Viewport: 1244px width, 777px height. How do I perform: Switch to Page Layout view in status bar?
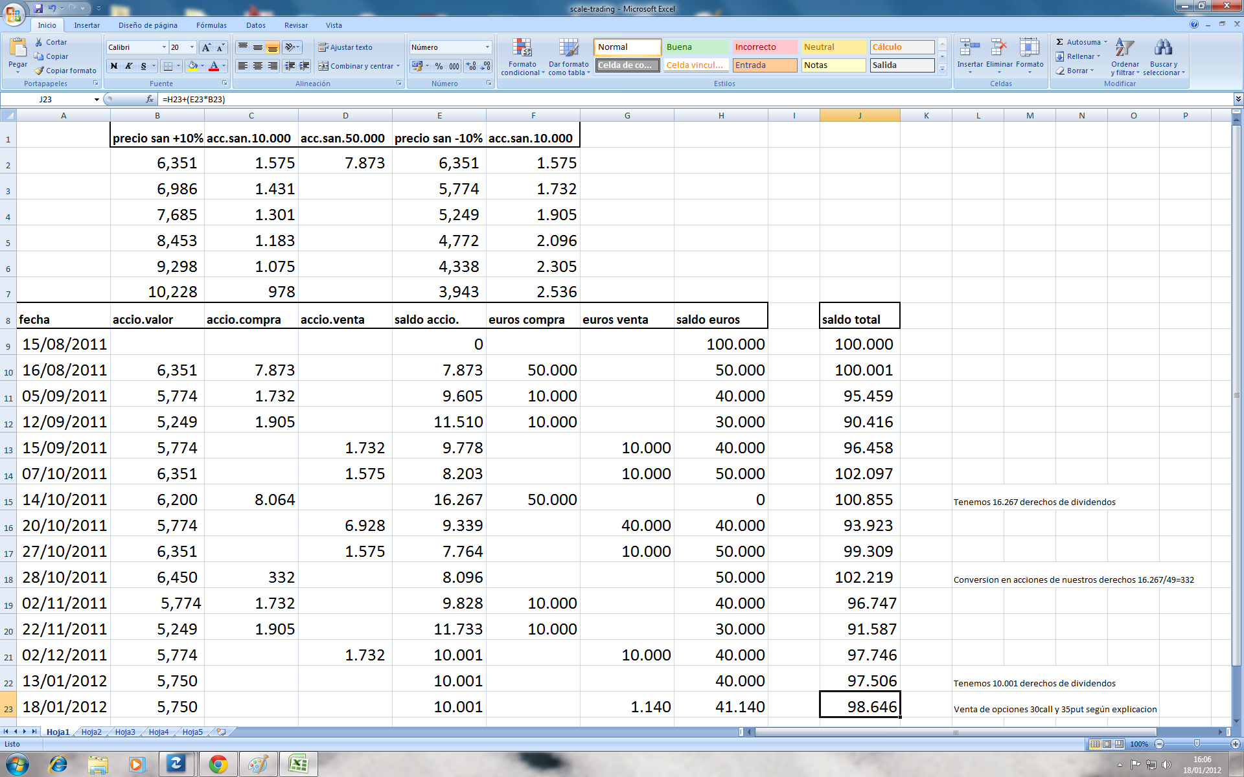[x=1107, y=744]
